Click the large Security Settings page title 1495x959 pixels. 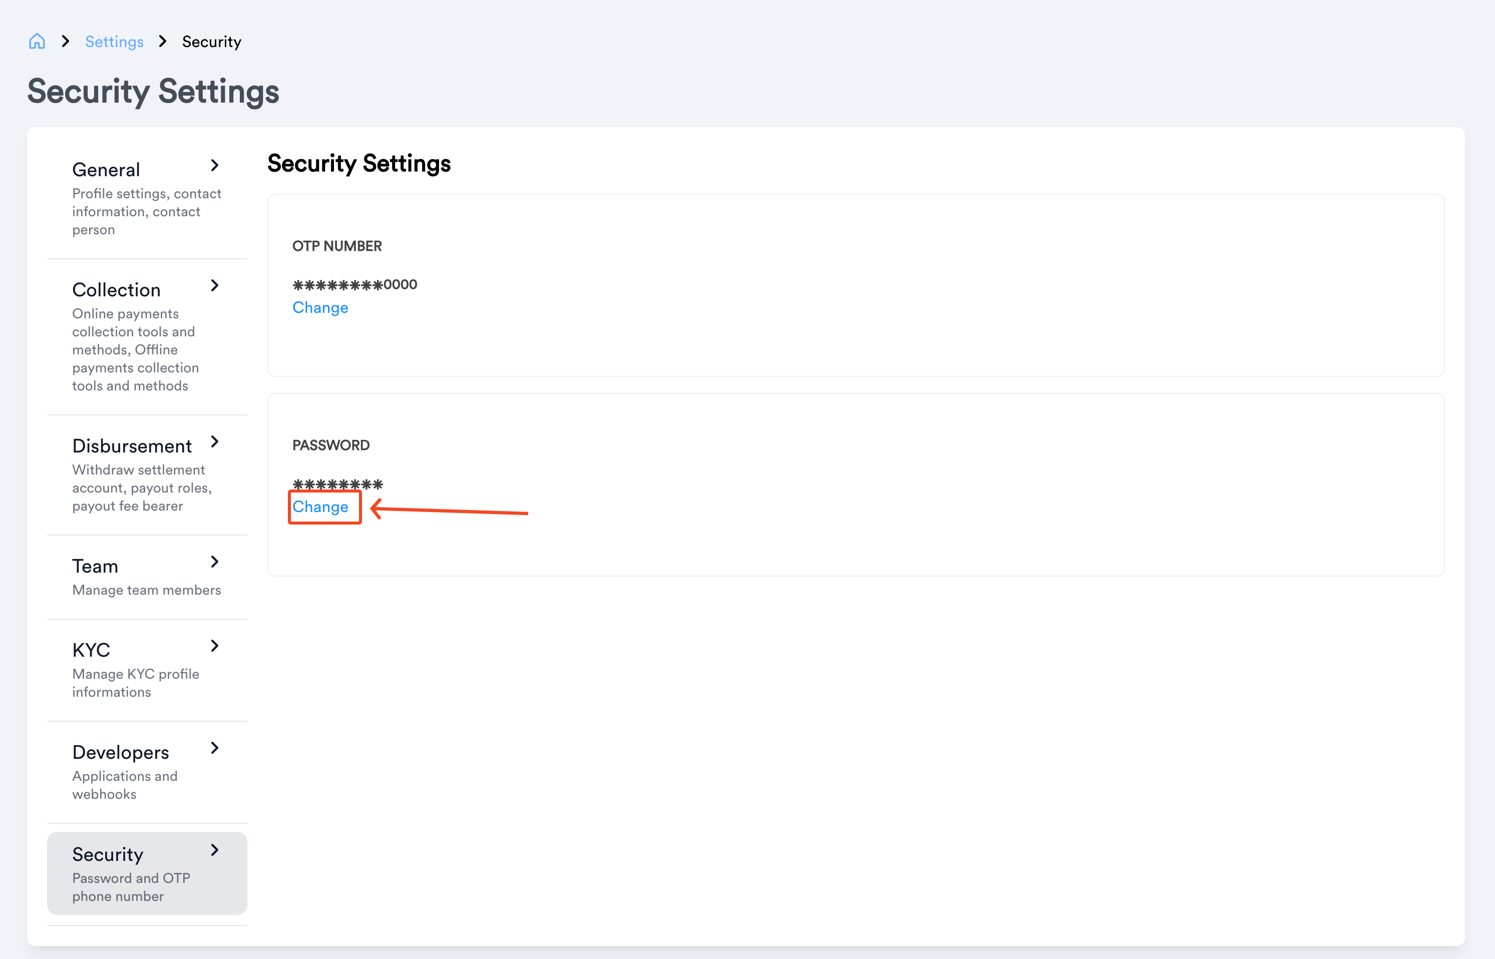tap(153, 92)
